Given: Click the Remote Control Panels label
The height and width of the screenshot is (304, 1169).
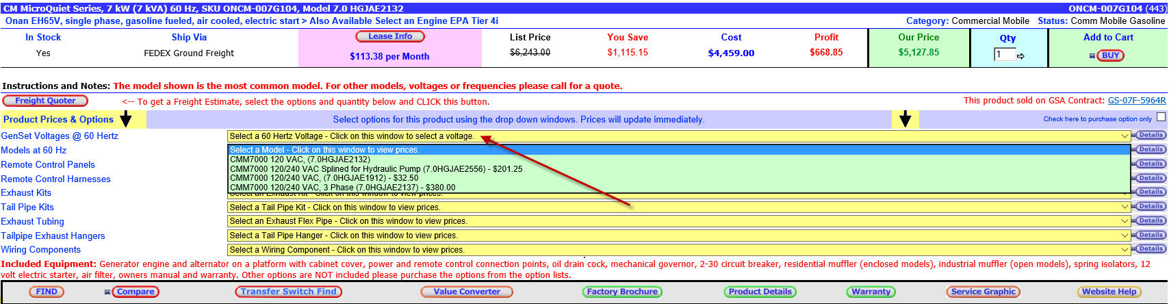Looking at the screenshot, I should [x=48, y=164].
